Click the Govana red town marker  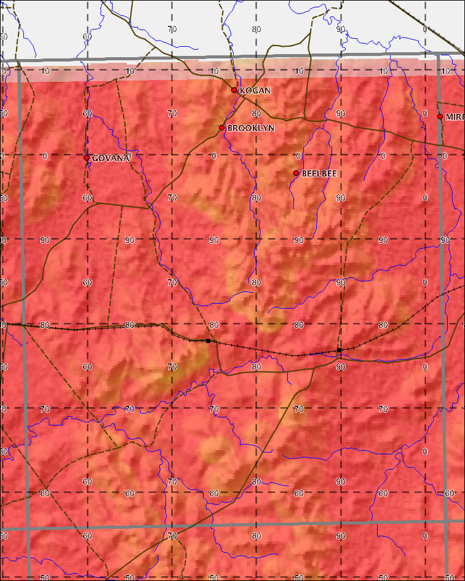pyautogui.click(x=86, y=157)
